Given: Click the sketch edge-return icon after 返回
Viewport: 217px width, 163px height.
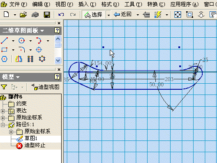Looking at the screenshot, I should click(x=146, y=15).
